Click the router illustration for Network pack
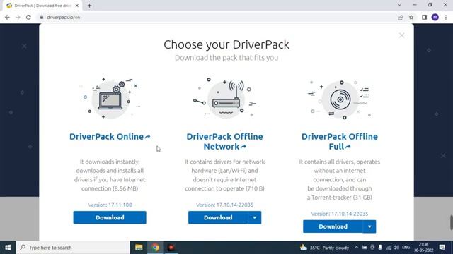This screenshot has height=254, width=453. tap(225, 98)
